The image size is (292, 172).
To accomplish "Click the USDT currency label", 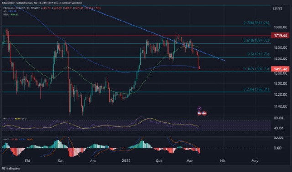I will tap(277, 9).
